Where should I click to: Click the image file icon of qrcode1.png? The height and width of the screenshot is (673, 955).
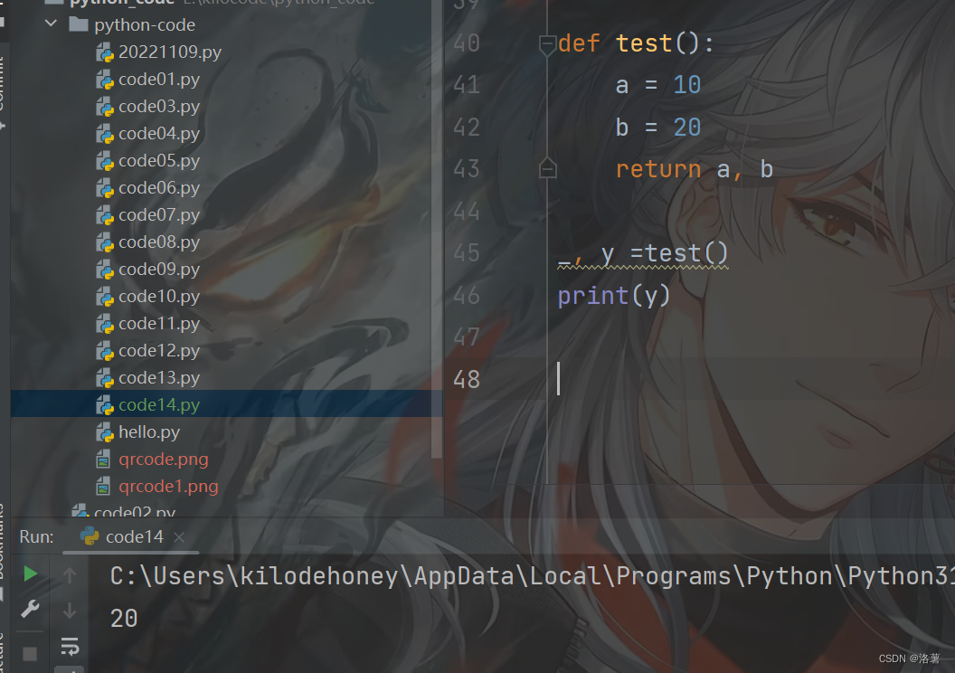[x=103, y=487]
